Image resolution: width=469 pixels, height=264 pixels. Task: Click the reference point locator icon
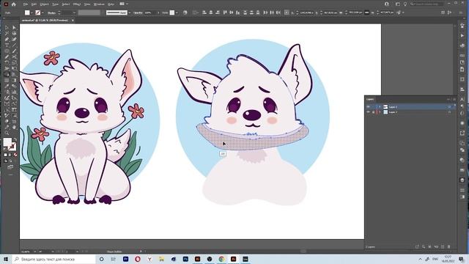(287, 12)
